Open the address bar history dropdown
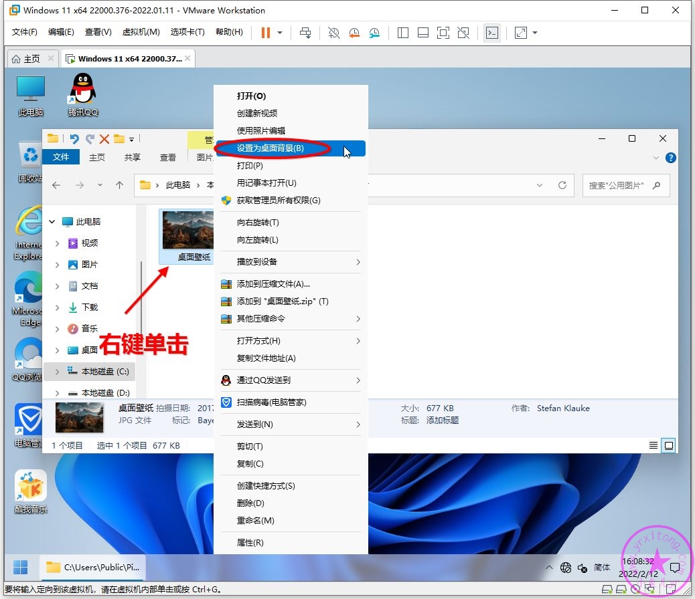695x599 pixels. (x=540, y=185)
